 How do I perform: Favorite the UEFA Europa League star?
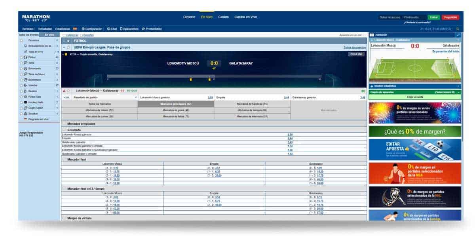[x=68, y=47]
